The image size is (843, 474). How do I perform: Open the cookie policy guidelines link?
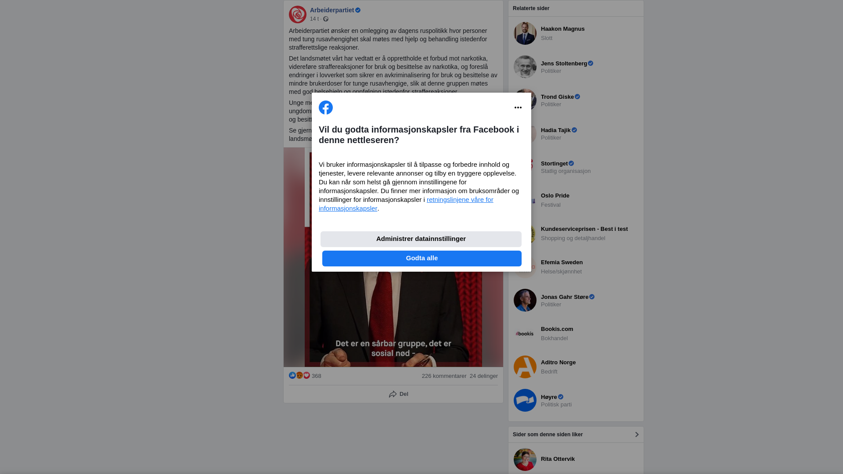406,204
